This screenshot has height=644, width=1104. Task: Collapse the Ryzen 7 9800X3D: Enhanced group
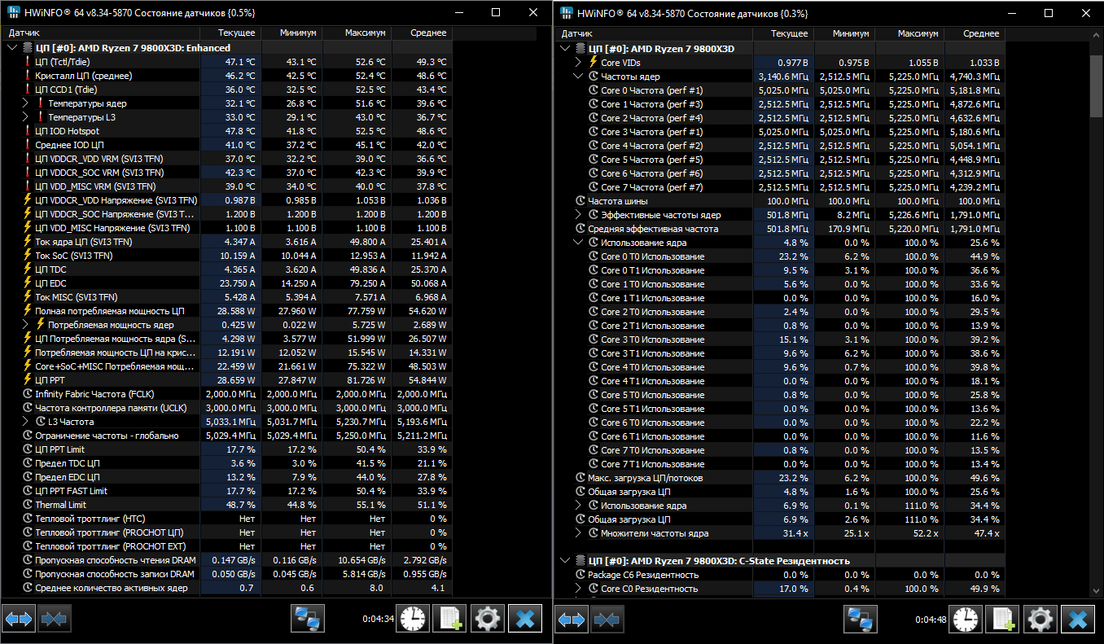[11, 48]
